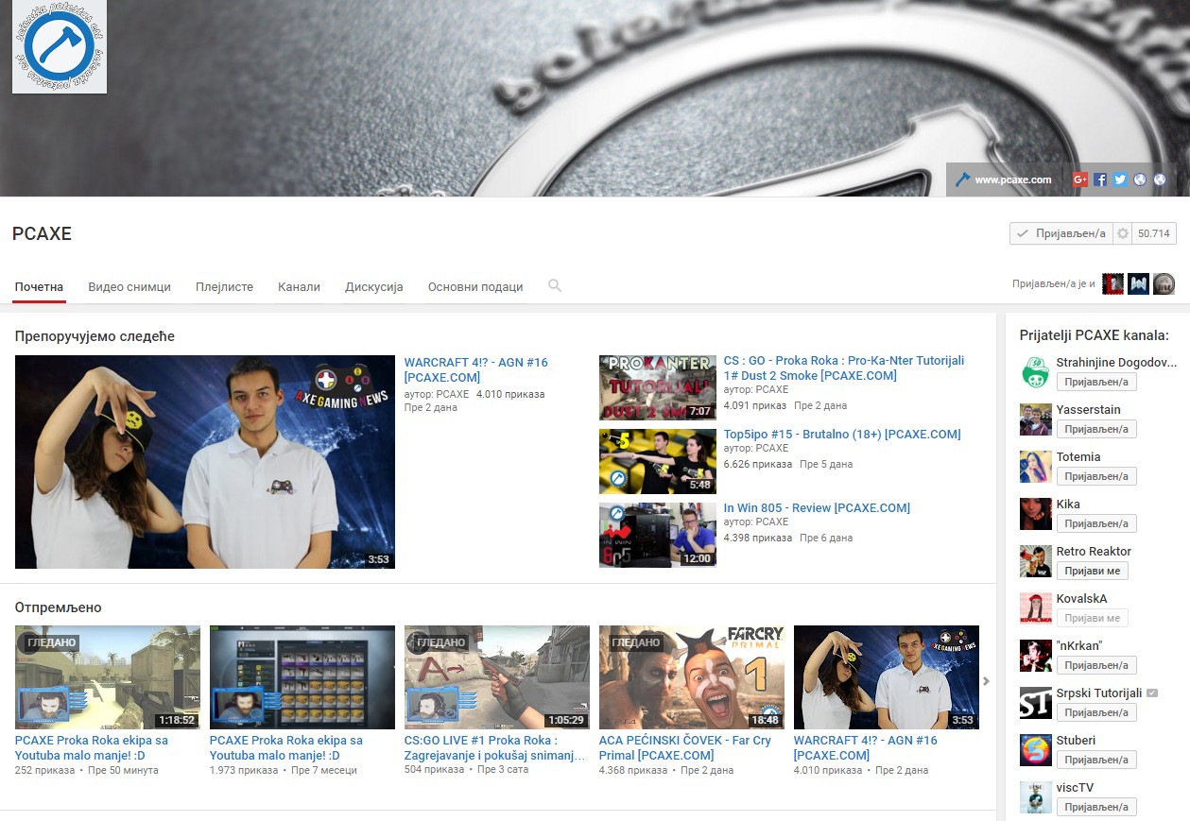Click the Отпремљено section heading
1190x821 pixels.
click(58, 607)
